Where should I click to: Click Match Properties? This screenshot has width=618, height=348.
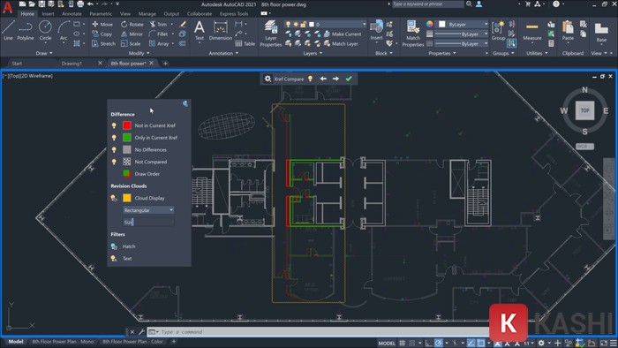pos(413,34)
